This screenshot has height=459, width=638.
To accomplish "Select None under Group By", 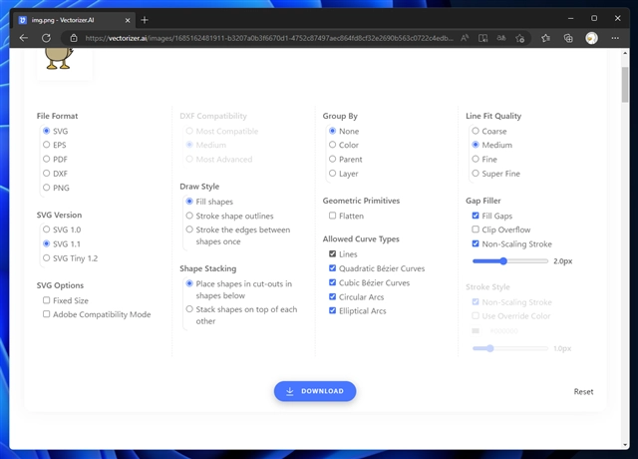I will (x=332, y=131).
